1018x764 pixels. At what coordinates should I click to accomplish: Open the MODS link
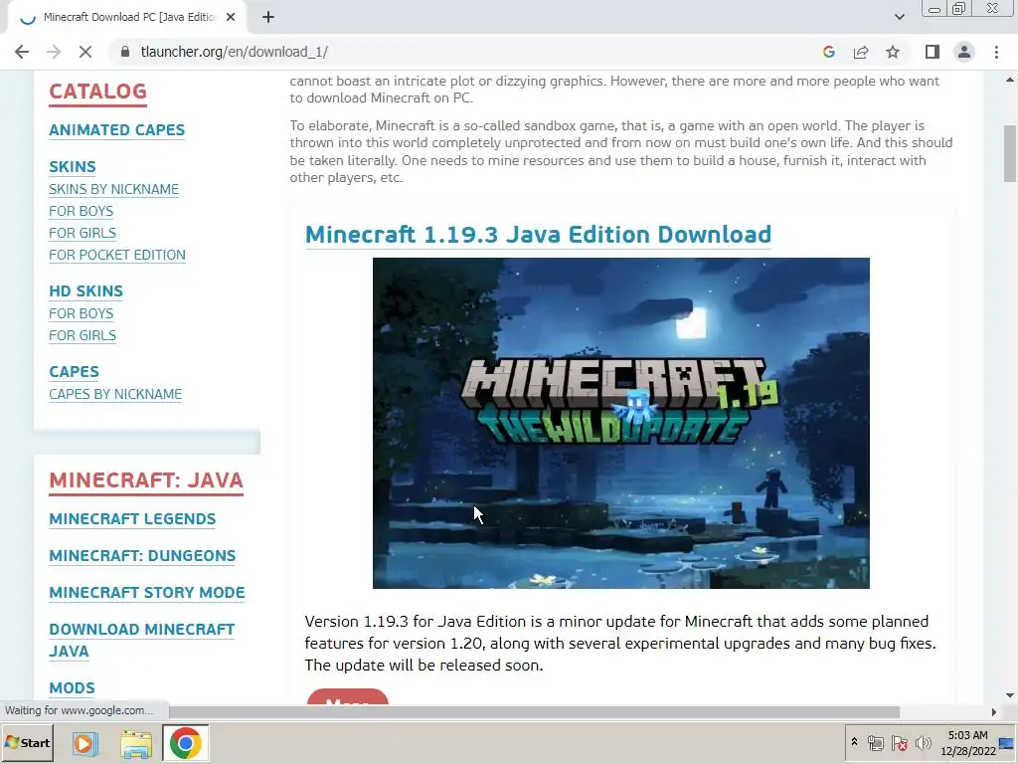(x=72, y=688)
